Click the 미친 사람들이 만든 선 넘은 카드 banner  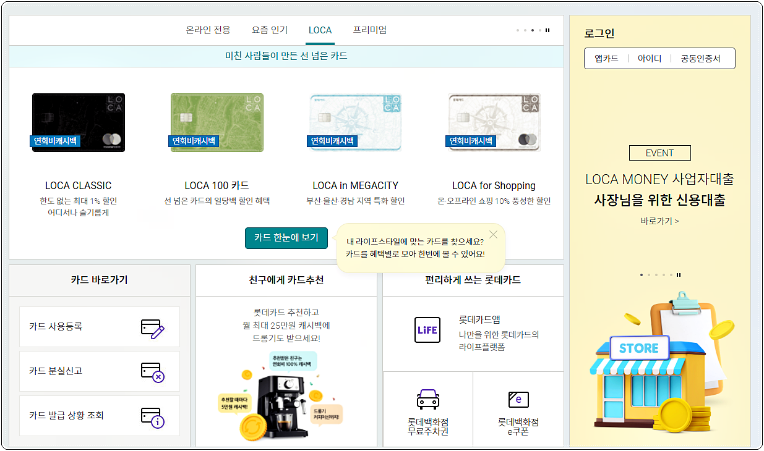pos(286,56)
